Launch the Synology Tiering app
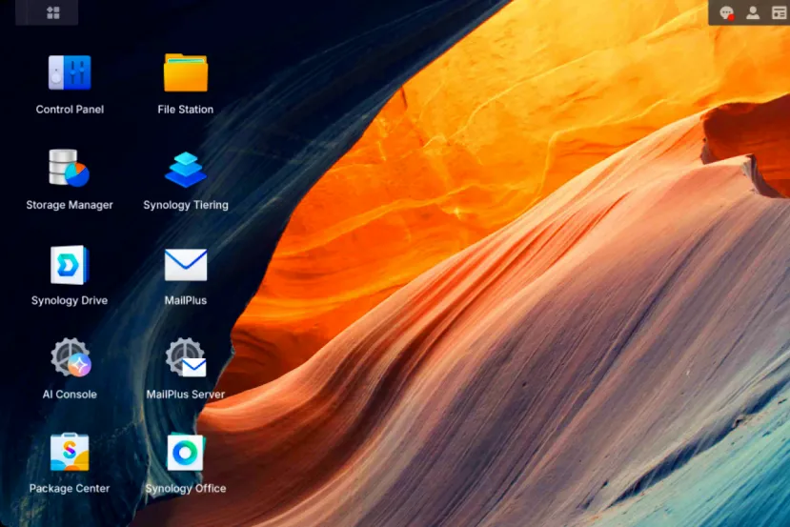790x527 pixels. pyautogui.click(x=186, y=169)
